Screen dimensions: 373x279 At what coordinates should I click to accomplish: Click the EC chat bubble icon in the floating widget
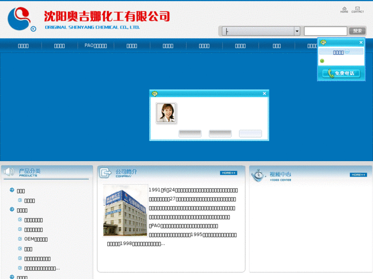click(x=323, y=42)
